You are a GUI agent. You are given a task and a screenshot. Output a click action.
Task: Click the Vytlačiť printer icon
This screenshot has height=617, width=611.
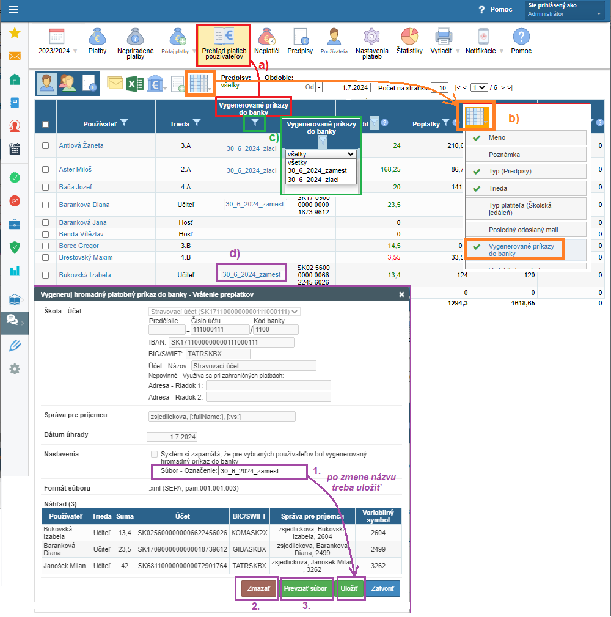pyautogui.click(x=443, y=37)
